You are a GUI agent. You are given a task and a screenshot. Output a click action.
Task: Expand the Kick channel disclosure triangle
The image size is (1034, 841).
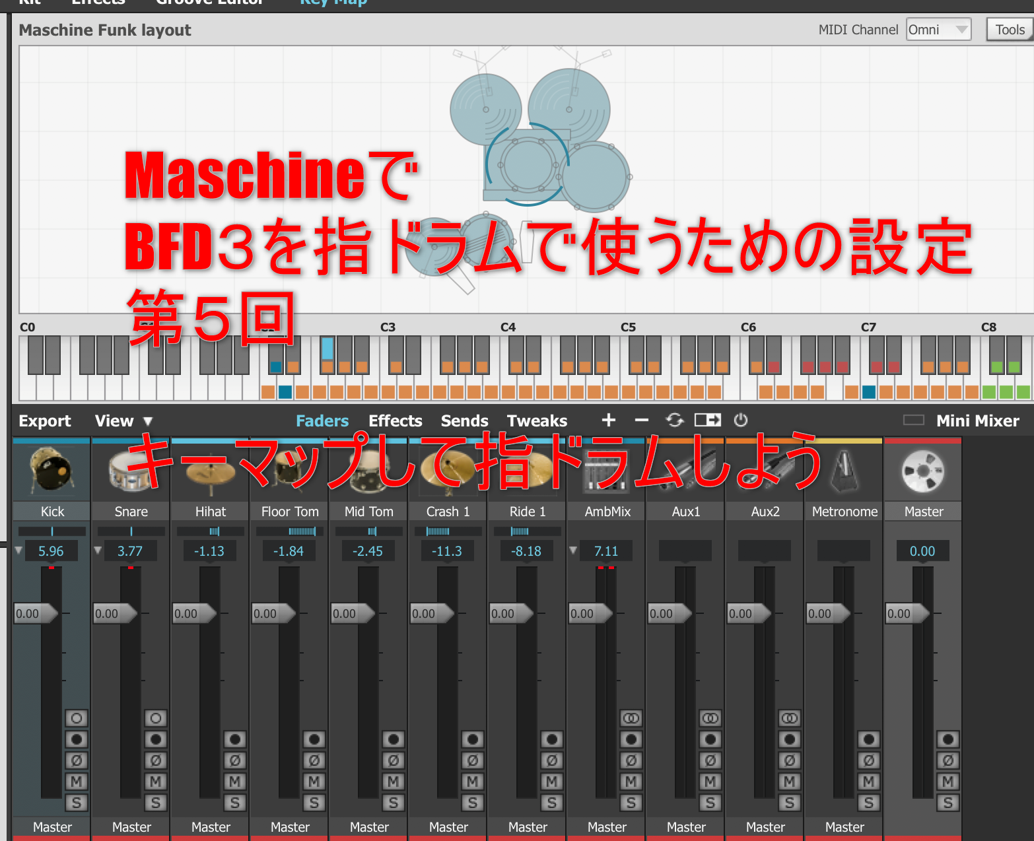(x=18, y=550)
